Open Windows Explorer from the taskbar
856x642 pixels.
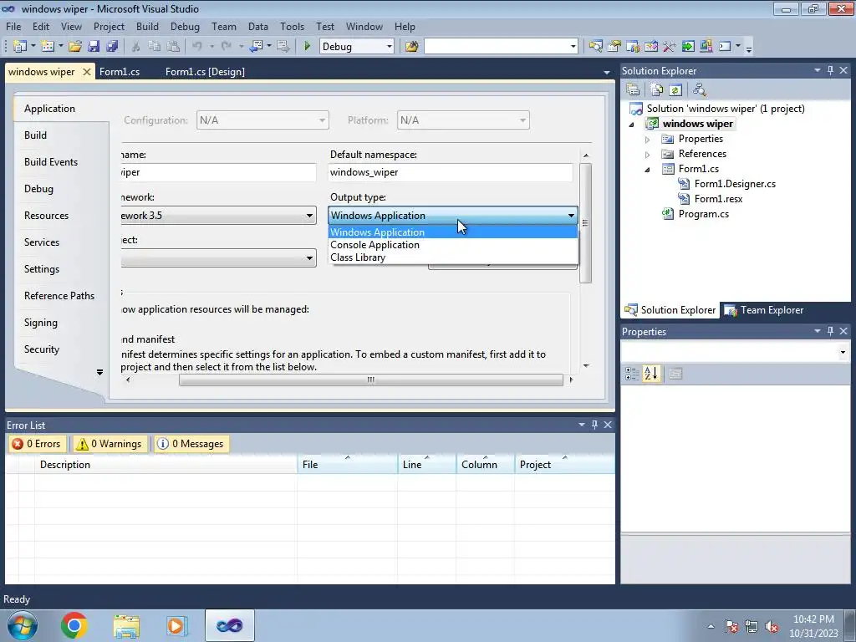click(x=126, y=626)
